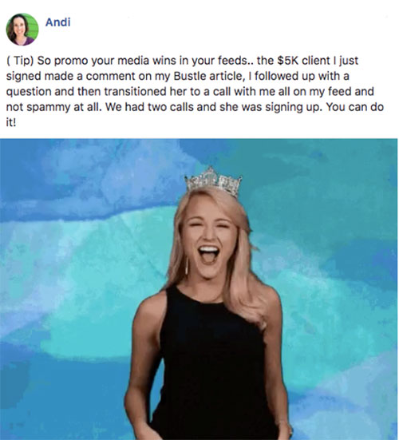
Task: Click the words "We had two calls"
Action: point(149,107)
